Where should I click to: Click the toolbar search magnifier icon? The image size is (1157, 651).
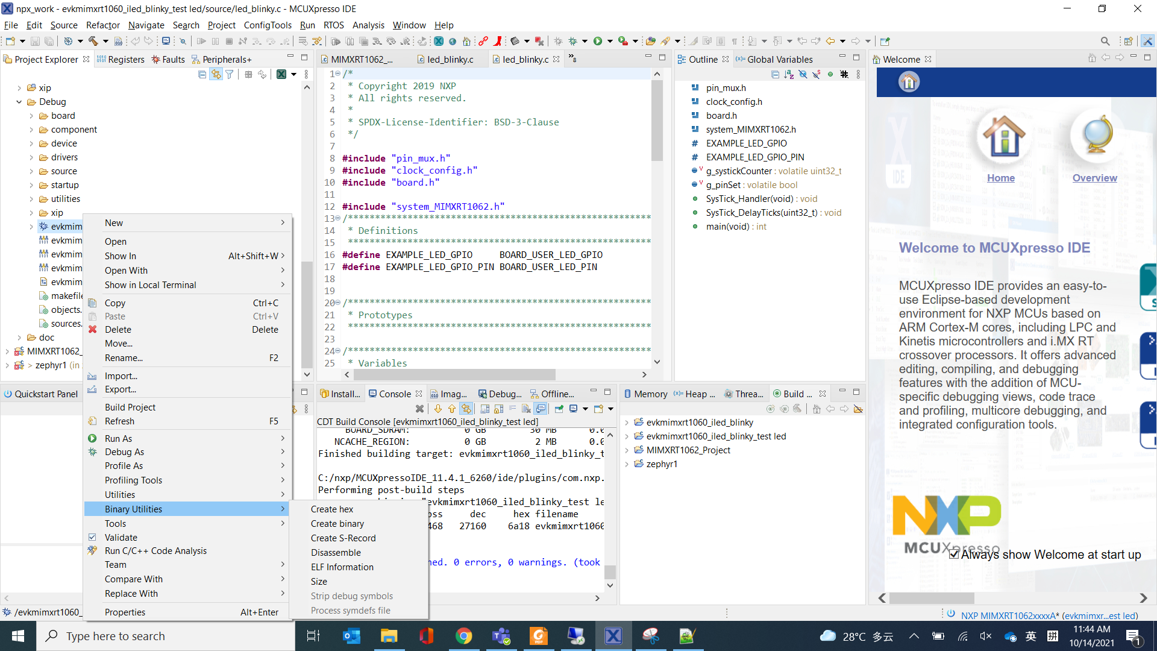pyautogui.click(x=1105, y=41)
